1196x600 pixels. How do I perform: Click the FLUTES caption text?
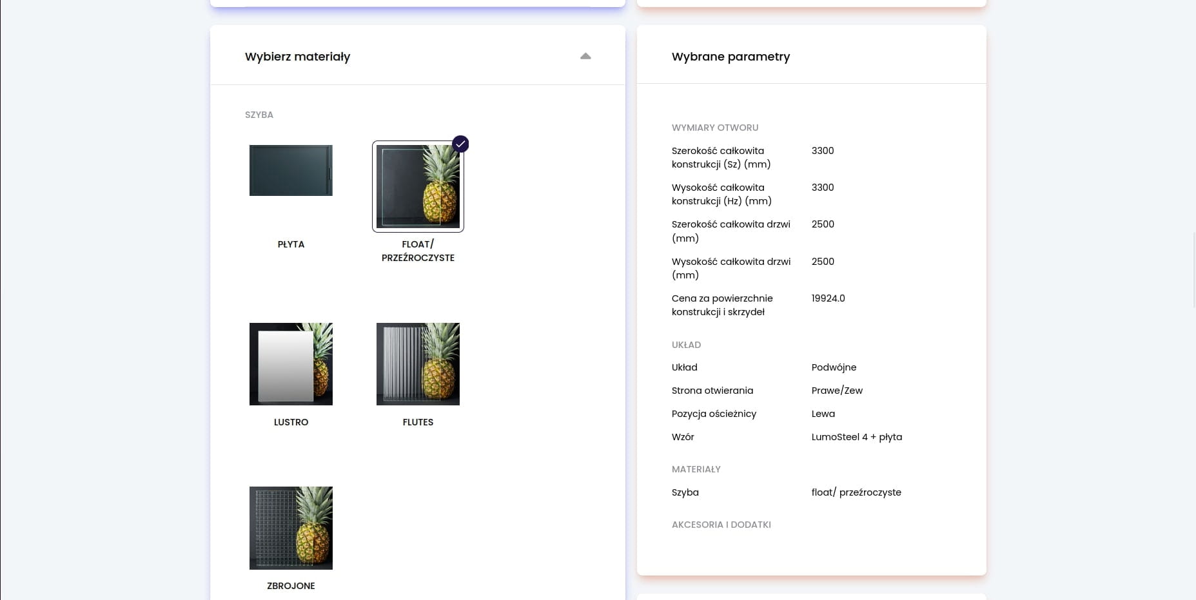click(418, 422)
